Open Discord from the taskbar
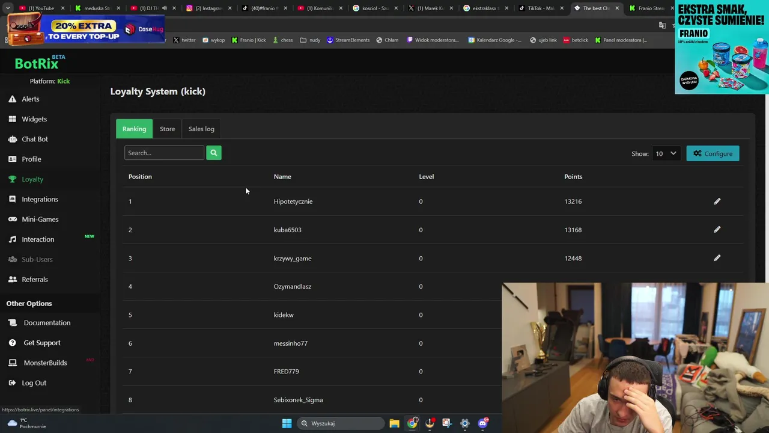Screen dimensions: 769x433 [482, 423]
